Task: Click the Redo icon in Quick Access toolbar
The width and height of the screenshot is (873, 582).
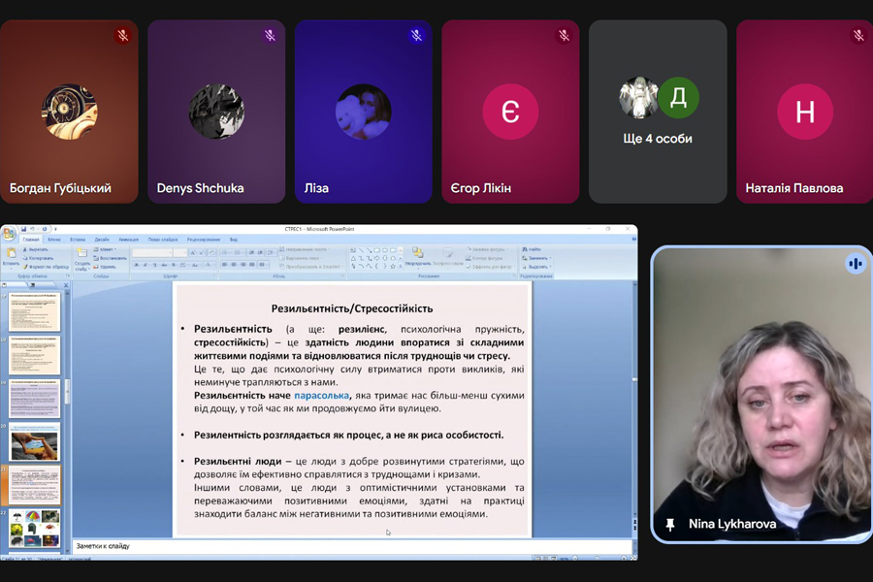Action: click(x=45, y=230)
